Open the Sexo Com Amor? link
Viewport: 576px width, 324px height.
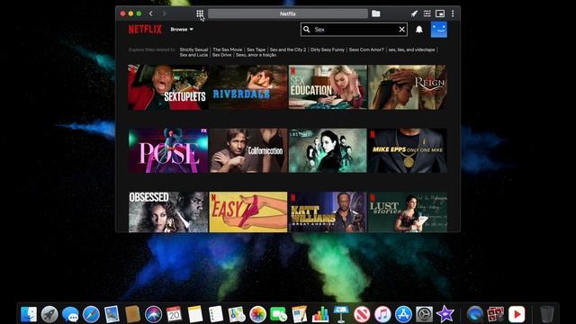coord(366,49)
